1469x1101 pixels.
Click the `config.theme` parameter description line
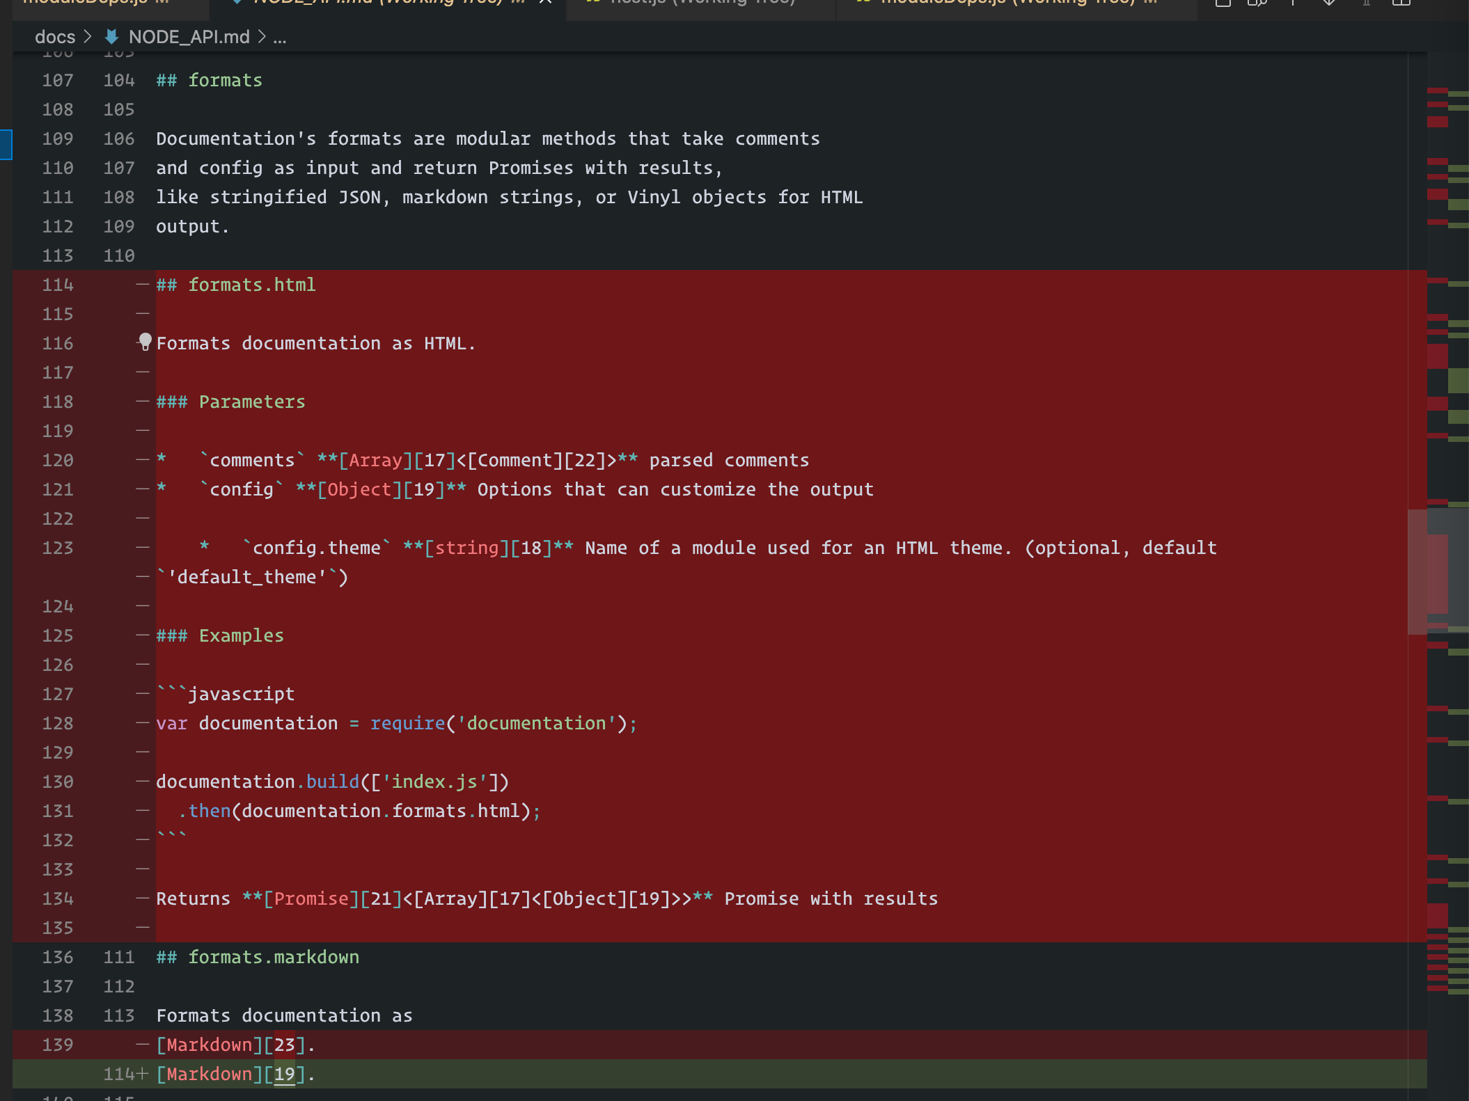(708, 548)
